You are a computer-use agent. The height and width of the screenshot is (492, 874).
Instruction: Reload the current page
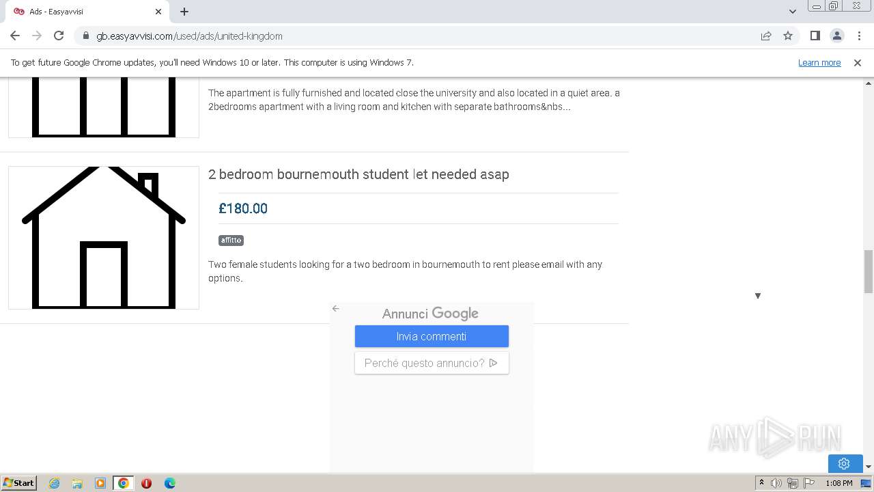point(59,36)
